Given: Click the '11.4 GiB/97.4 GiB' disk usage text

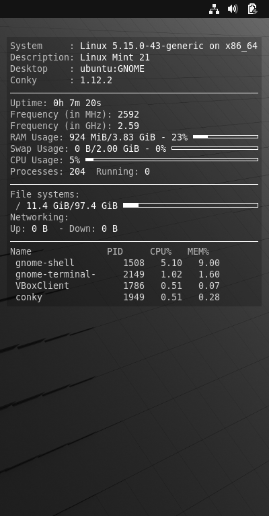Looking at the screenshot, I should click(72, 206).
